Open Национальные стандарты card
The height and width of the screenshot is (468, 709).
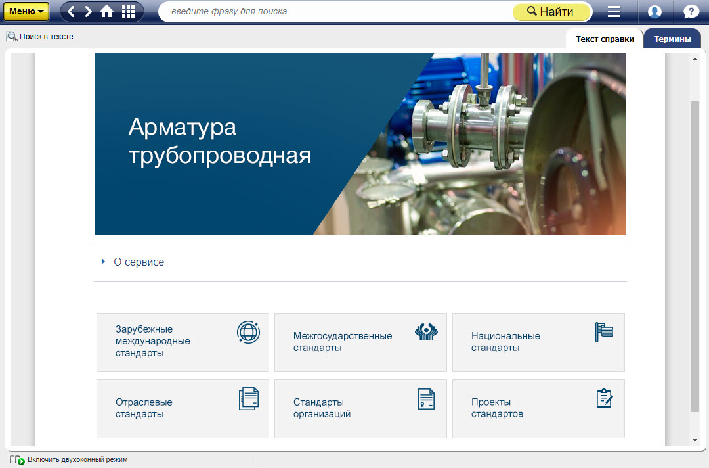point(538,342)
